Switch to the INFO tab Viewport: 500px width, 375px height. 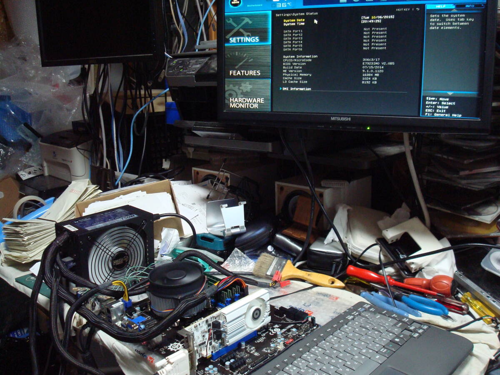[x=469, y=6]
